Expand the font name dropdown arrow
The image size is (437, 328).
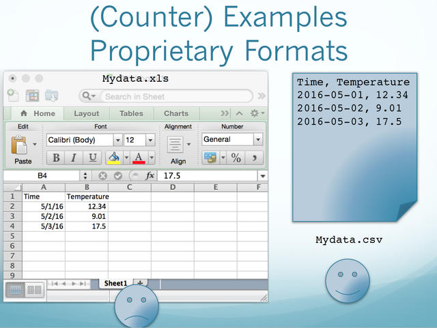118,140
